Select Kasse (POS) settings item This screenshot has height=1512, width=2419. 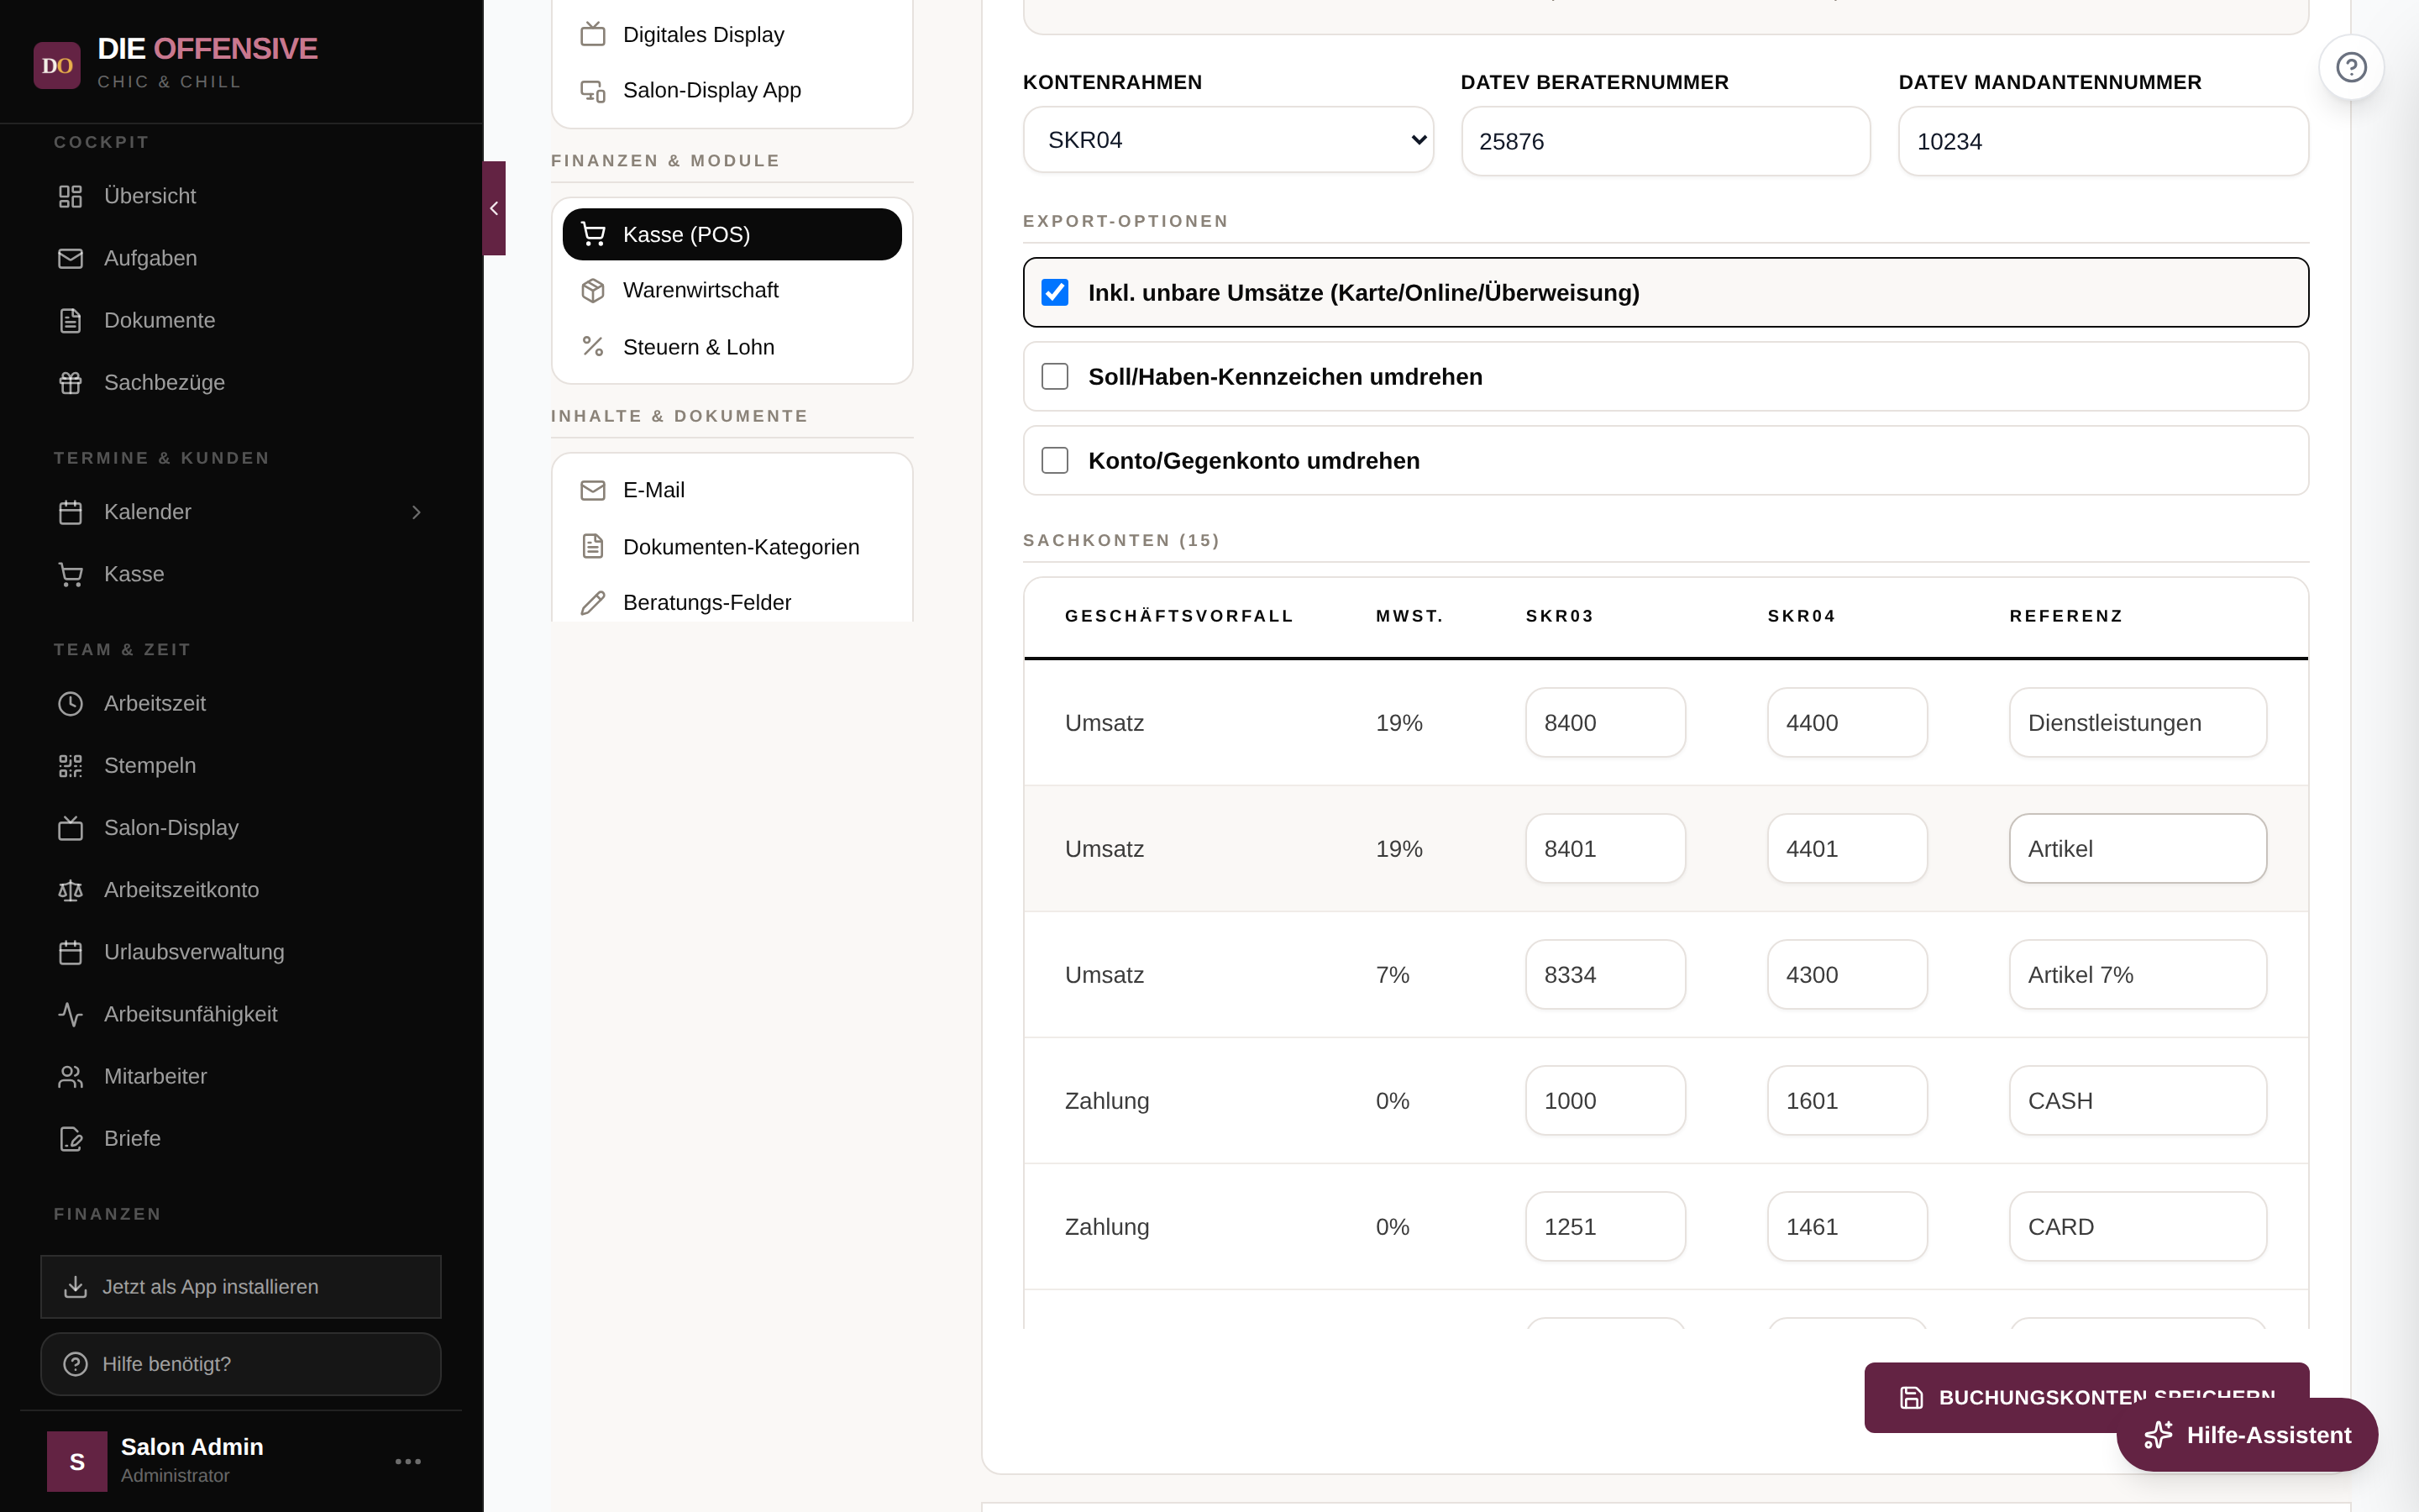coord(732,234)
